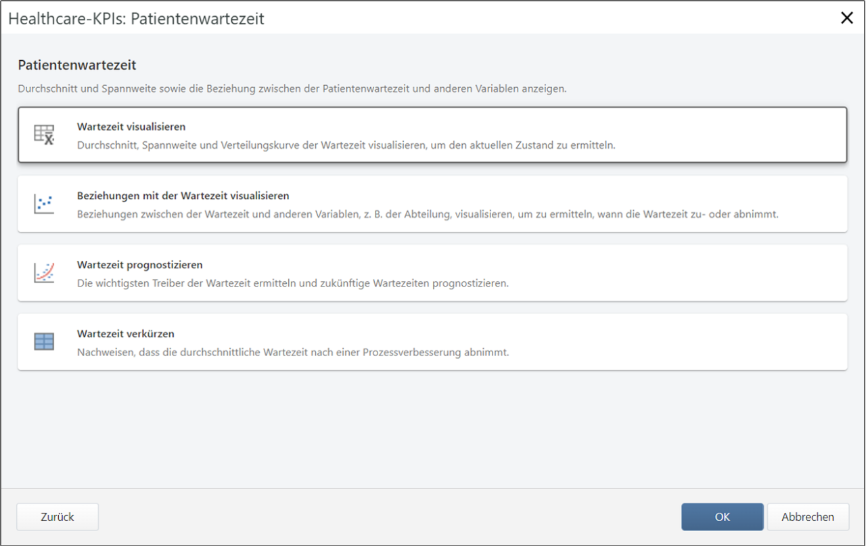Confirm the selection with OK

(x=722, y=516)
